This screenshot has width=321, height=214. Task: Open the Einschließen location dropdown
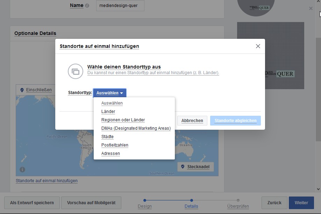(x=36, y=90)
